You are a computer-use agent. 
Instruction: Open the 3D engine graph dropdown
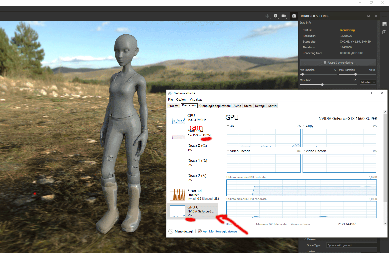click(228, 126)
